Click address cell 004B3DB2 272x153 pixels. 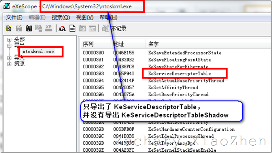pyautogui.click(x=124, y=60)
